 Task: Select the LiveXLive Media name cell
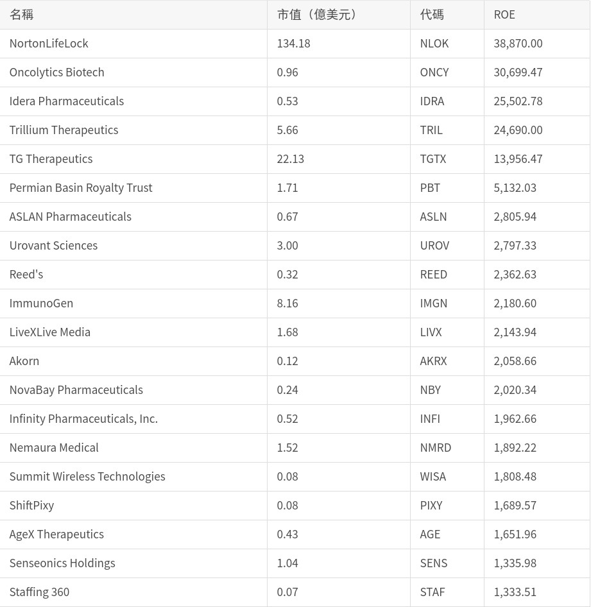50,332
